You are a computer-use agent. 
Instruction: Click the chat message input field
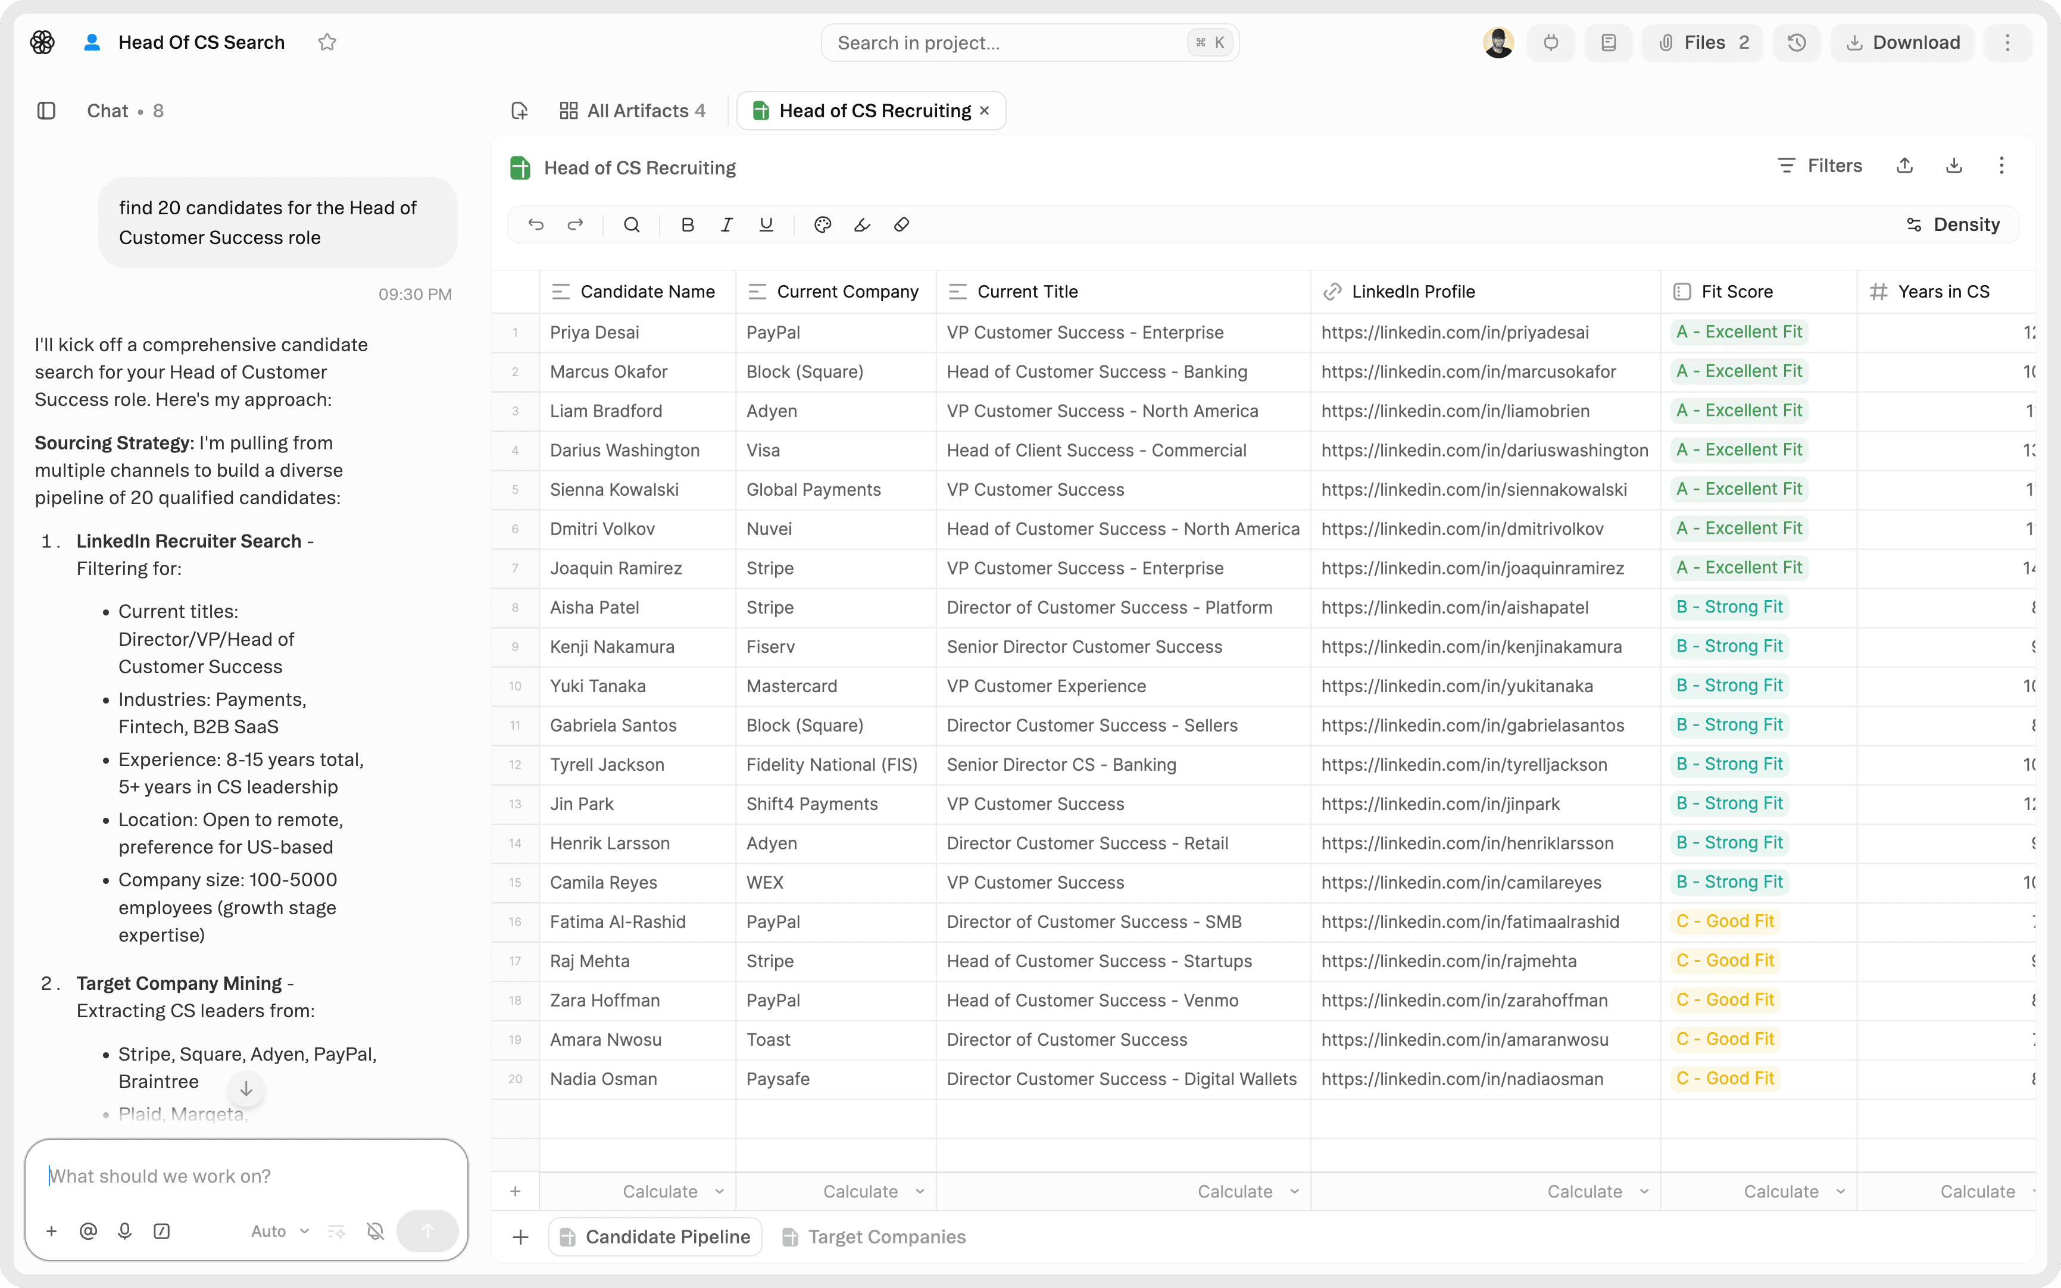(245, 1177)
